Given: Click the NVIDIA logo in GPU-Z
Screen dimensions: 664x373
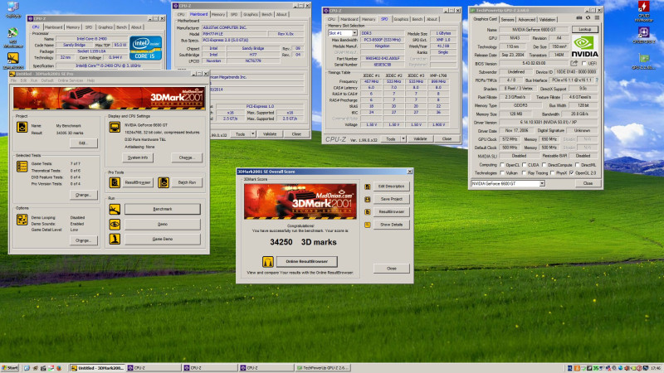Looking at the screenshot, I should pyautogui.click(x=585, y=46).
